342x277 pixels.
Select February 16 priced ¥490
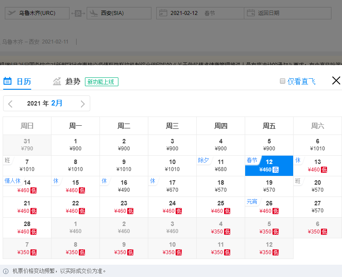point(124,186)
